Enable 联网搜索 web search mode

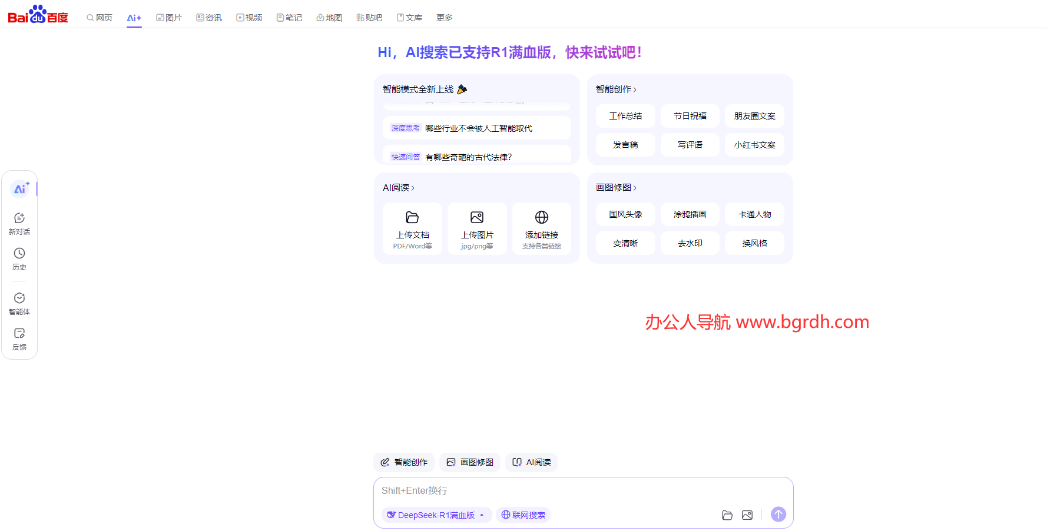point(523,515)
